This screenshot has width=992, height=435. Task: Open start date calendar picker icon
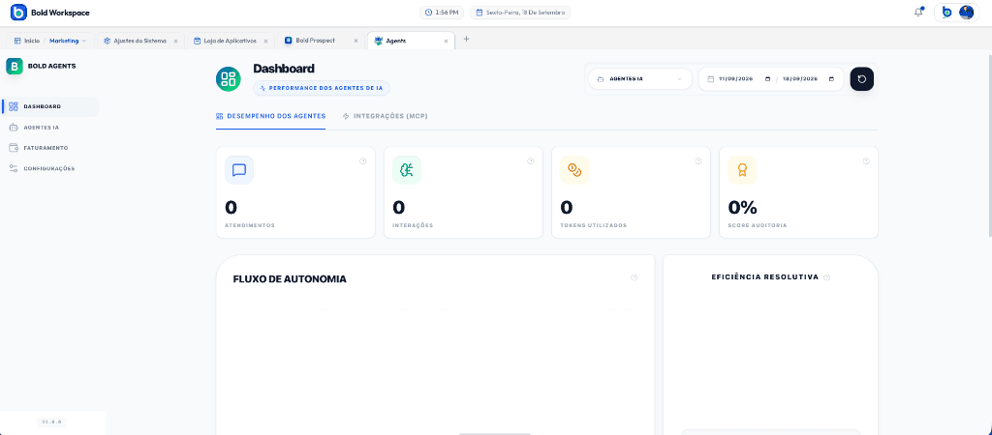pyautogui.click(x=768, y=79)
